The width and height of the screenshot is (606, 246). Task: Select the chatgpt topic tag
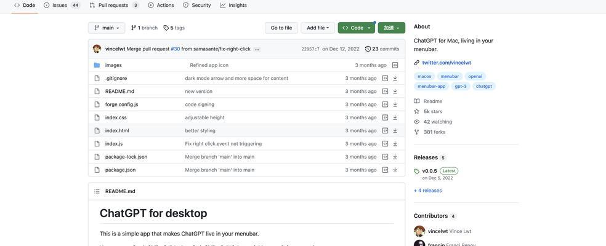tap(484, 87)
